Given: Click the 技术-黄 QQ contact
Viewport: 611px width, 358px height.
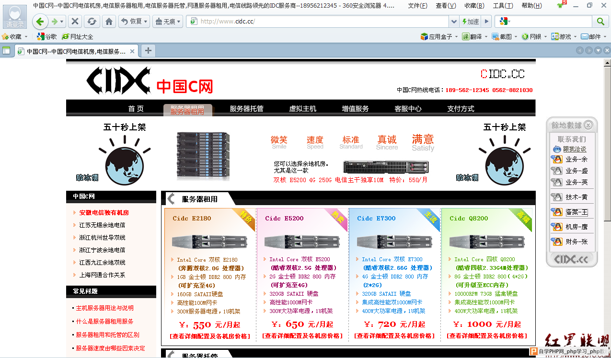Looking at the screenshot, I should [x=570, y=197].
